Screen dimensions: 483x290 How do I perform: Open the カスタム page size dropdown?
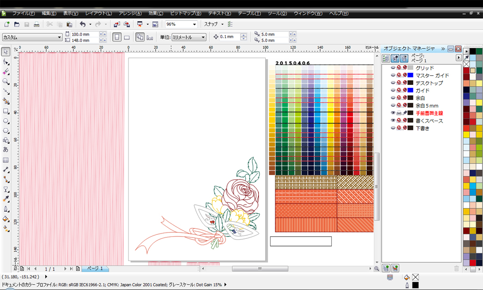click(59, 37)
